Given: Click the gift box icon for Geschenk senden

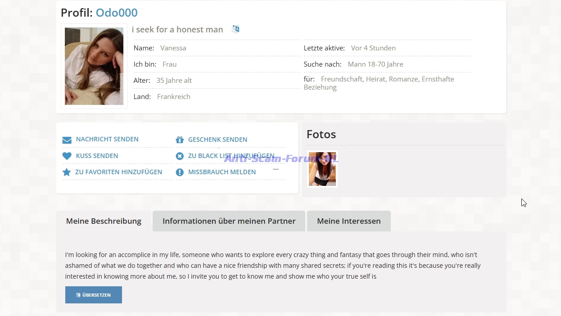Looking at the screenshot, I should point(180,140).
